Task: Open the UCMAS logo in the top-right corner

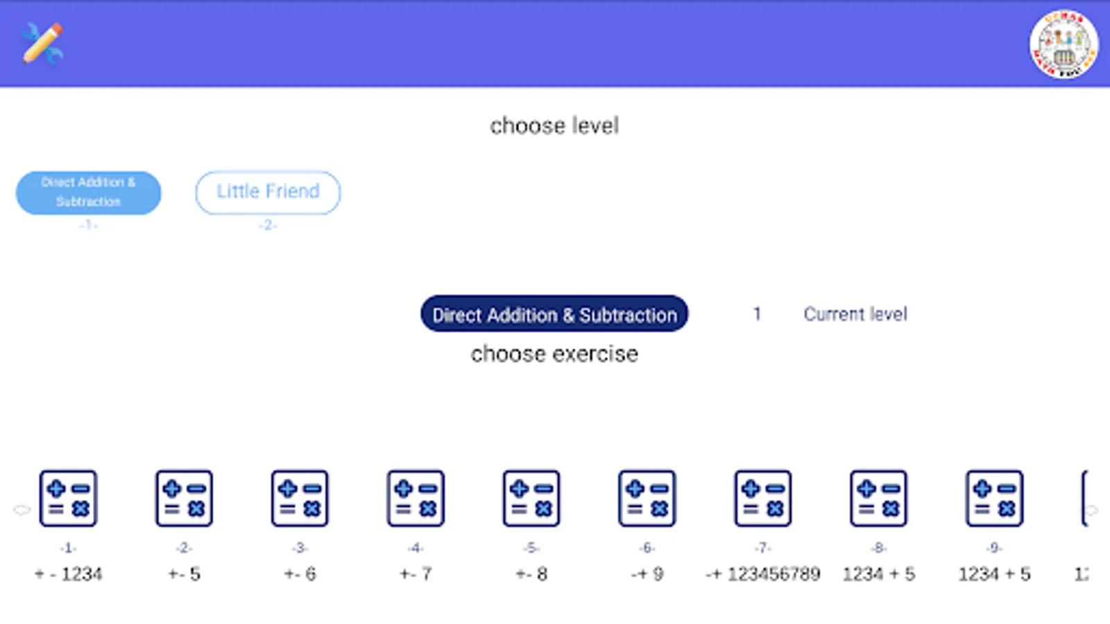Action: click(x=1064, y=44)
